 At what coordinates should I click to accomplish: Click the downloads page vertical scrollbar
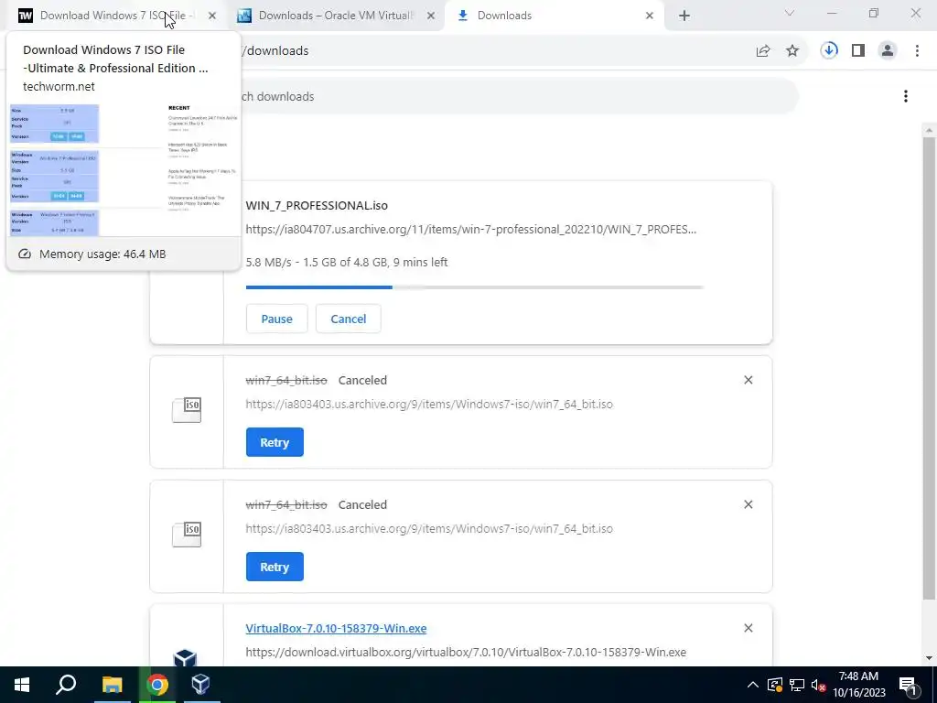[929, 368]
